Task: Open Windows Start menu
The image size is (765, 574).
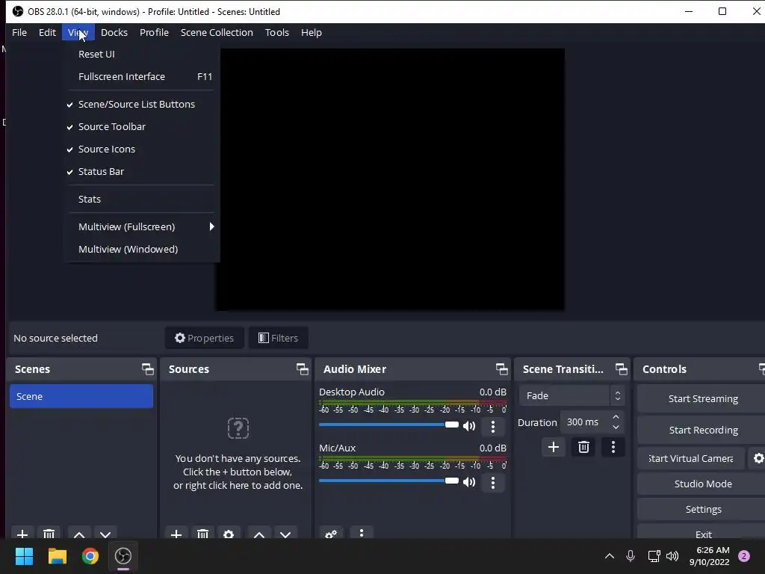Action: pos(24,556)
